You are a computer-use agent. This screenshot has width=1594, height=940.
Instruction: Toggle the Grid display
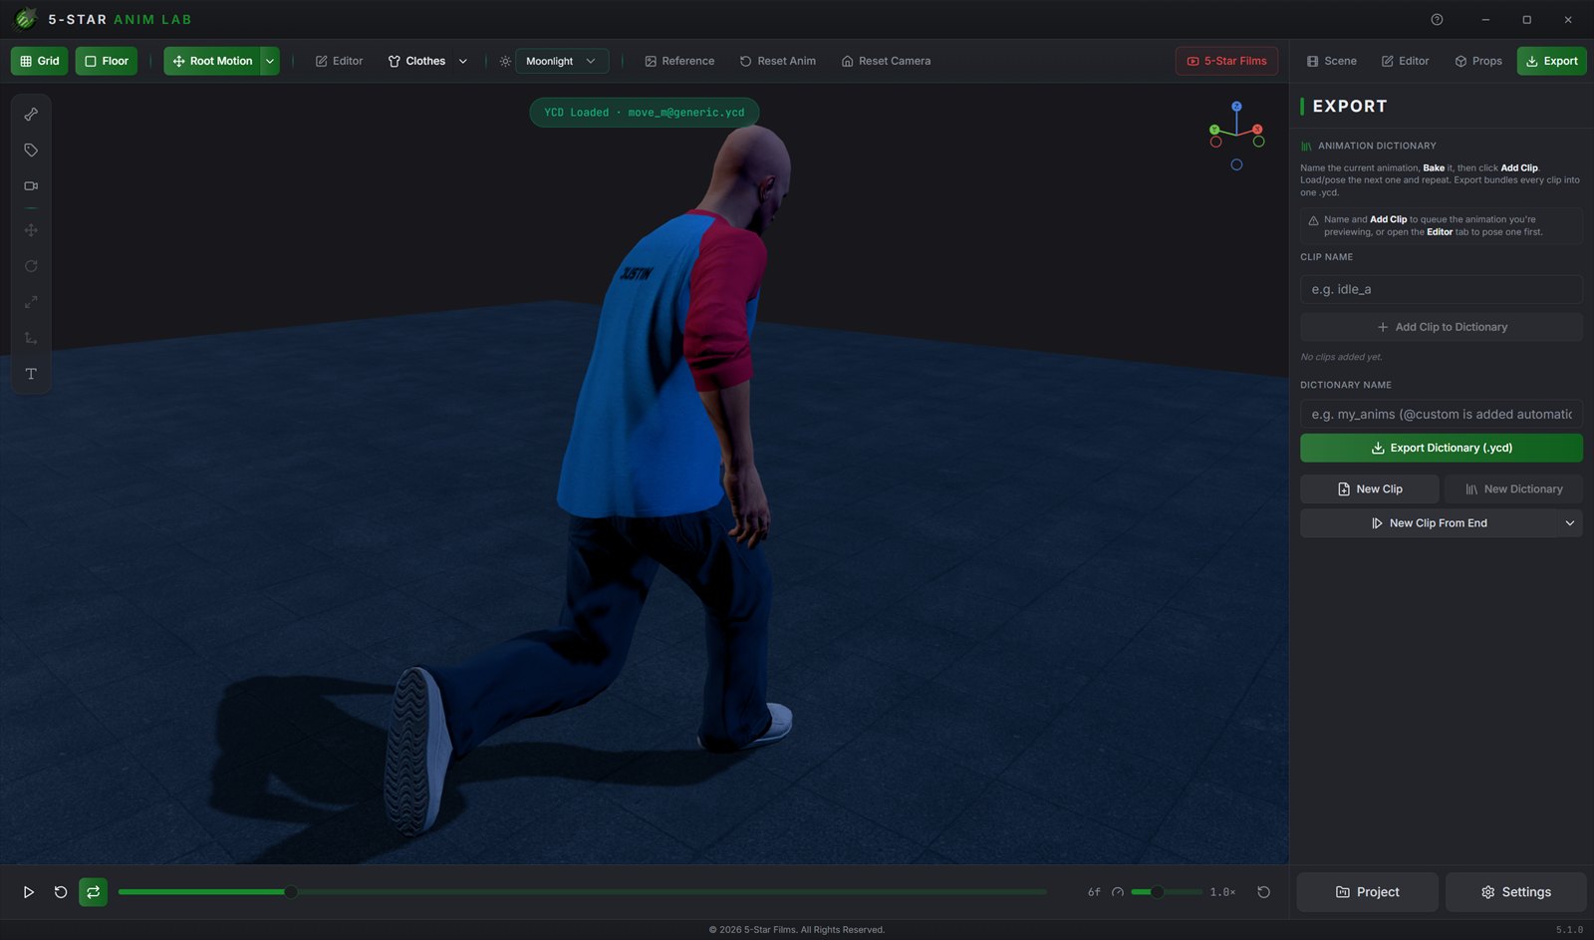(40, 61)
